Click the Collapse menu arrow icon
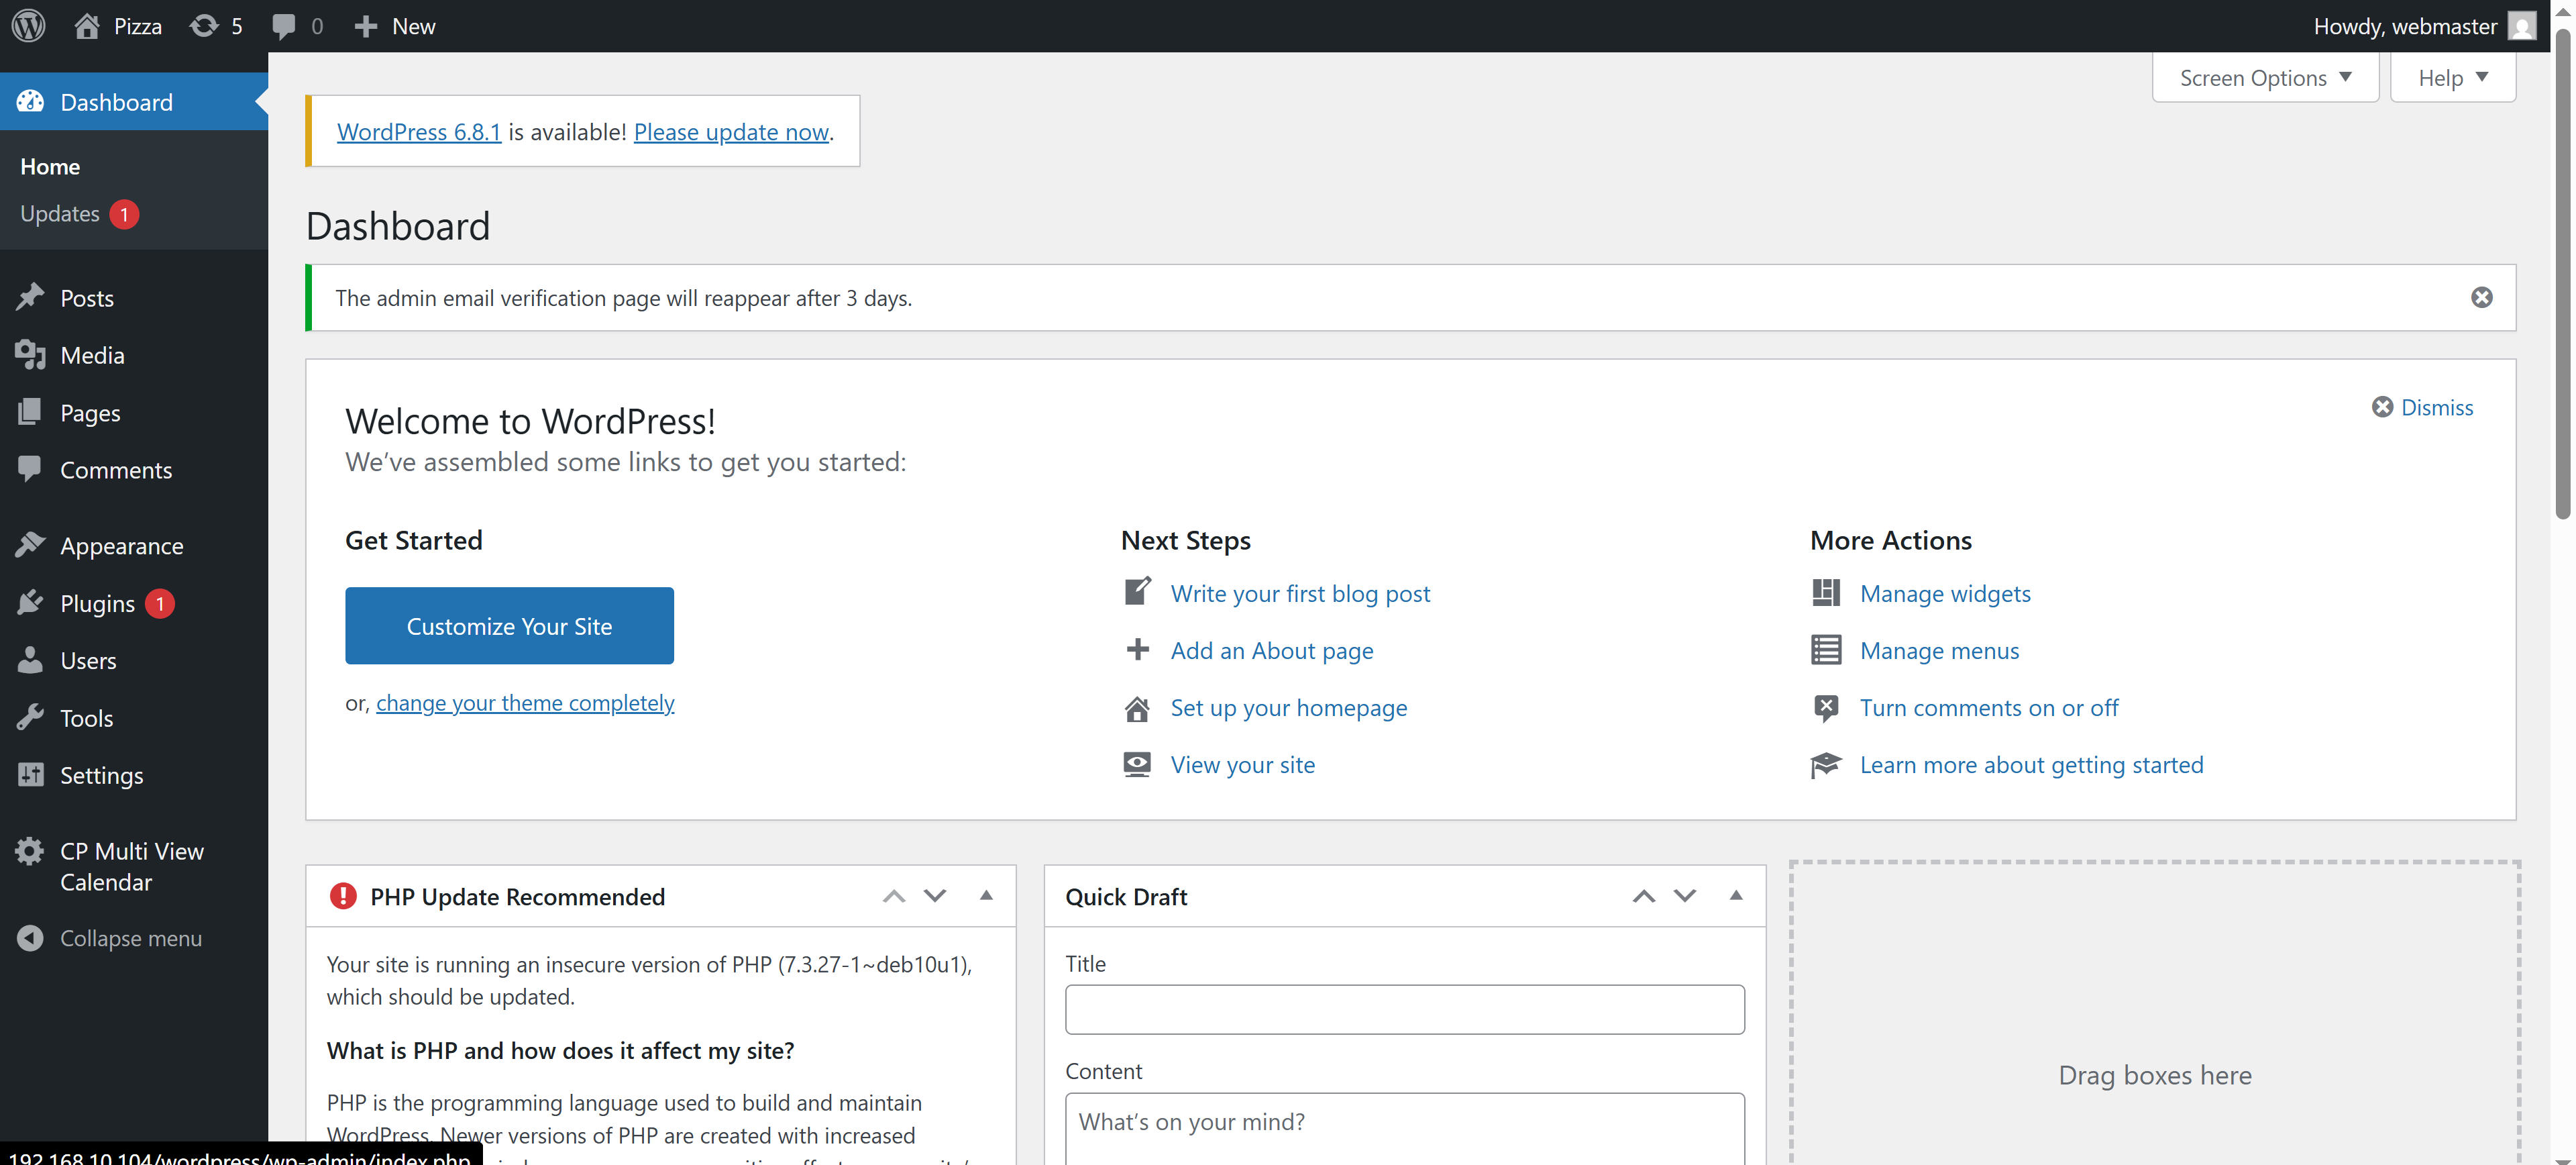2576x1165 pixels. click(30, 937)
